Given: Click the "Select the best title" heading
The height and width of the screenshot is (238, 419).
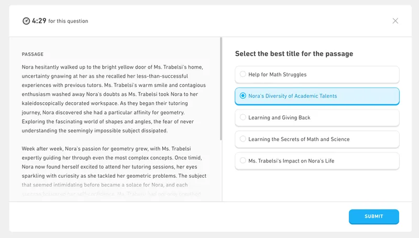Looking at the screenshot, I should (x=294, y=54).
